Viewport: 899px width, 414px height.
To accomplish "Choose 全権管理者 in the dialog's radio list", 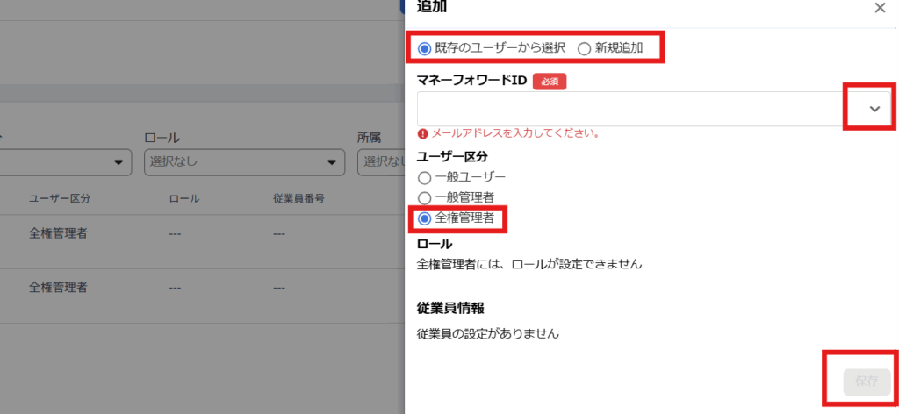I will pos(425,218).
